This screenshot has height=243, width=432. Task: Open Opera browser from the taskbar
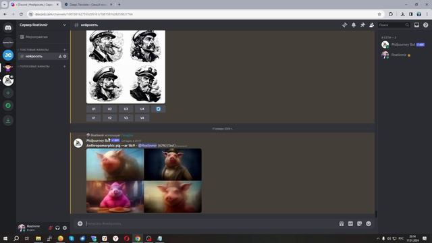(126, 238)
